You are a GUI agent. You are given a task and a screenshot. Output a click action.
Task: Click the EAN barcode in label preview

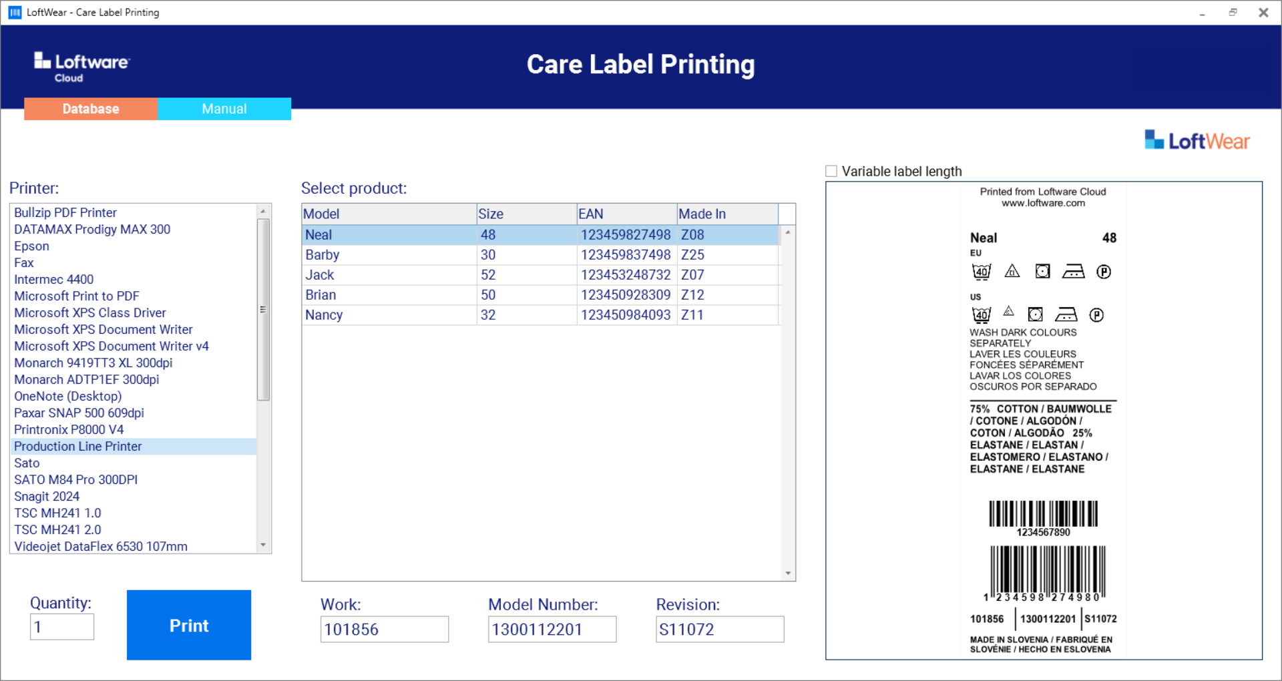(x=1044, y=574)
